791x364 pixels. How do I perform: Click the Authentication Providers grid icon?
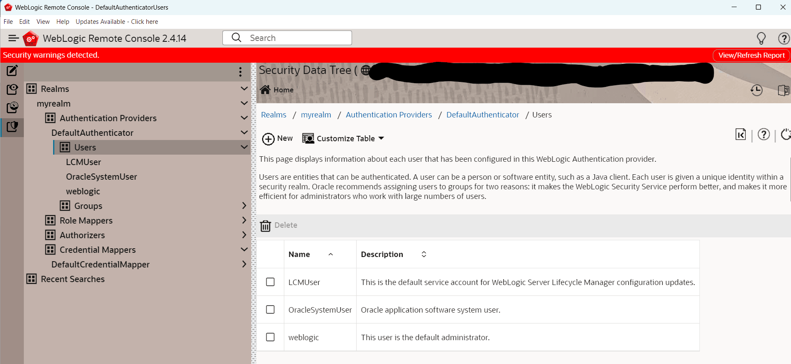50,118
